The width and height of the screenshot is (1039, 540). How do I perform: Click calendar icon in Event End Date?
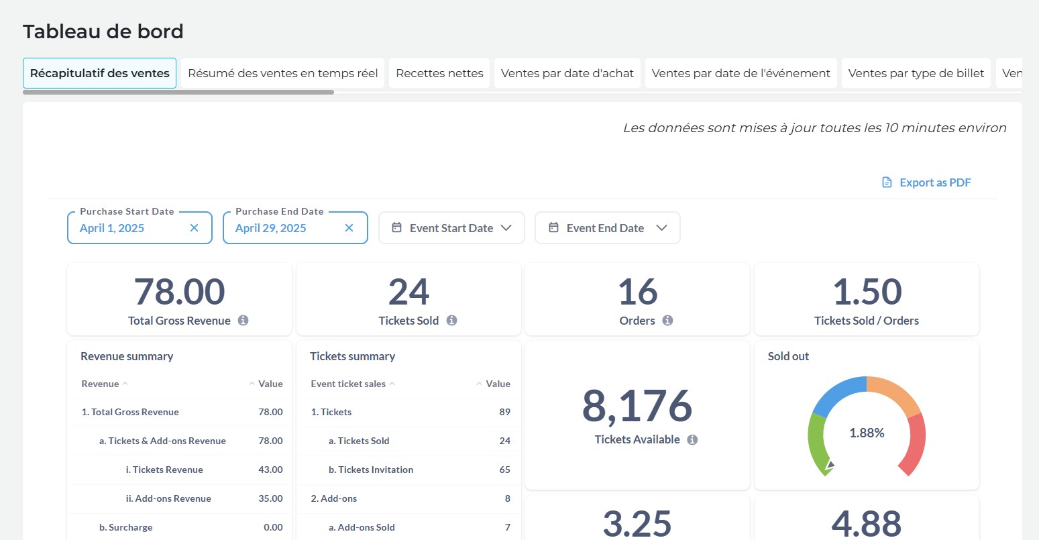pyautogui.click(x=553, y=228)
